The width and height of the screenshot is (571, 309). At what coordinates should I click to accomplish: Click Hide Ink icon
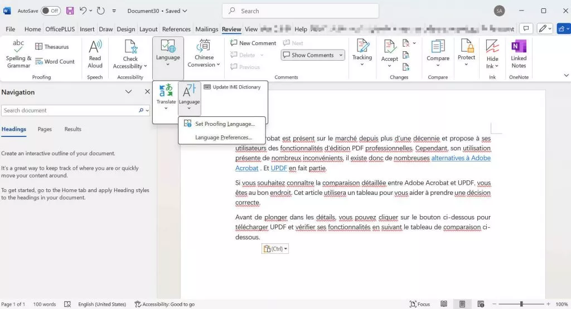coord(492,47)
